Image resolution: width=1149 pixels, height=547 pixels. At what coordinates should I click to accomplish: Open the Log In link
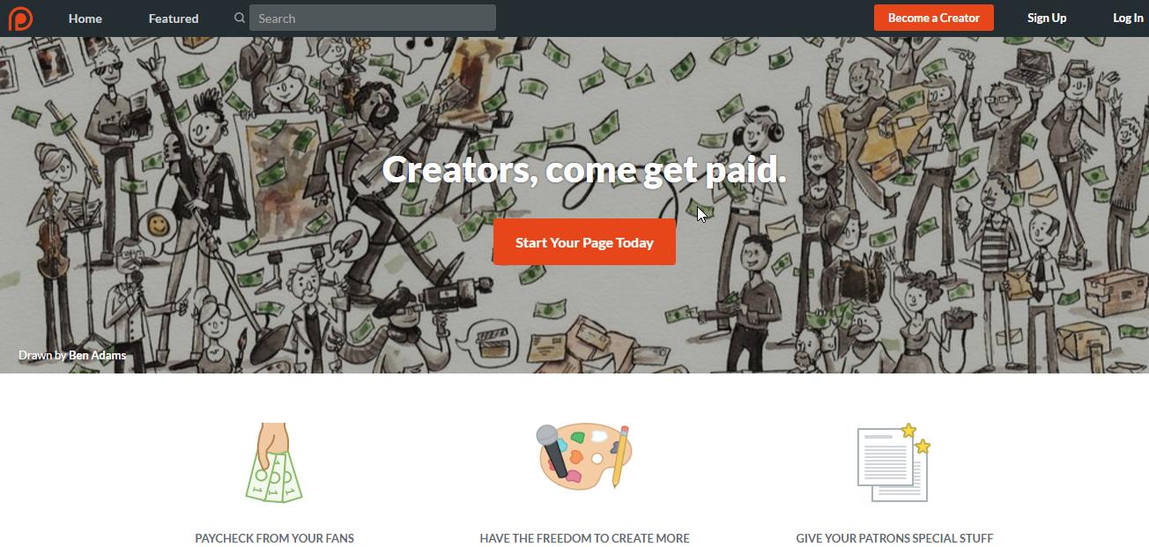tap(1128, 18)
